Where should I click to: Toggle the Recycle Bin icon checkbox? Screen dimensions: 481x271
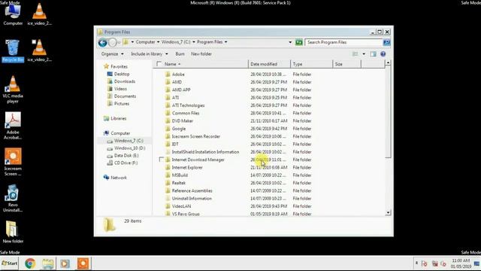coord(7,42)
